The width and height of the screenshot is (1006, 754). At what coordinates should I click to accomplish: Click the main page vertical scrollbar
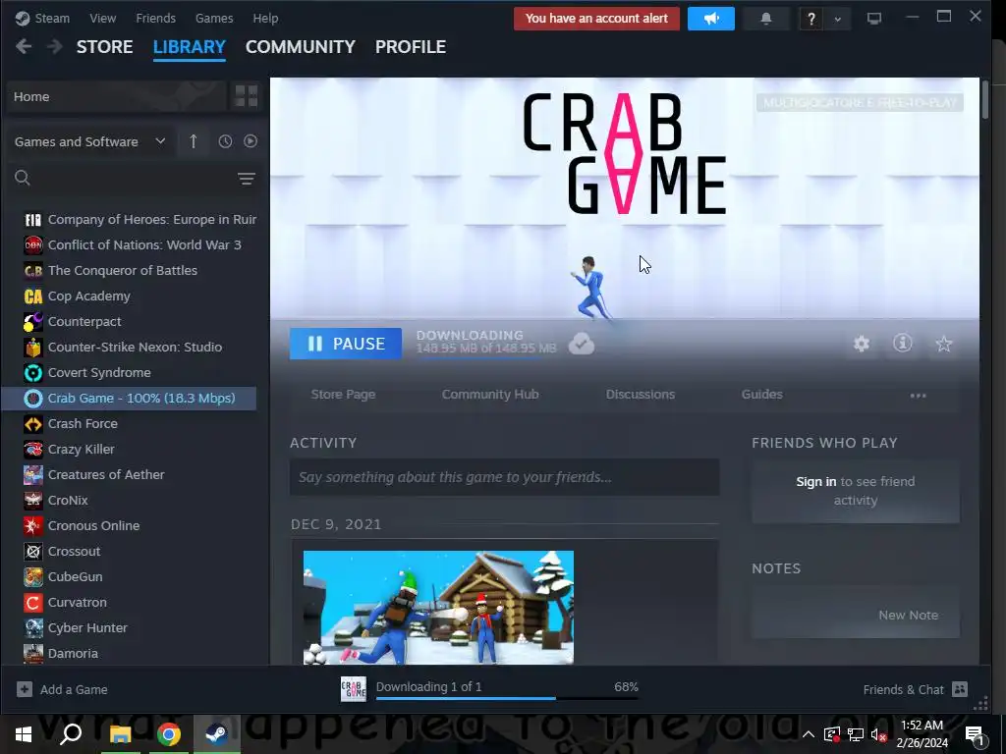tap(984, 99)
